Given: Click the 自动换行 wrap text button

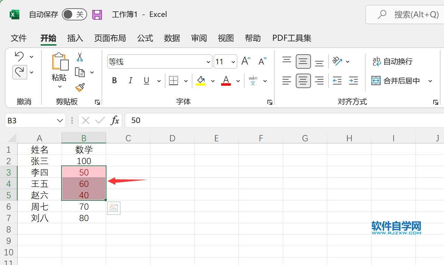Looking at the screenshot, I should (x=392, y=61).
